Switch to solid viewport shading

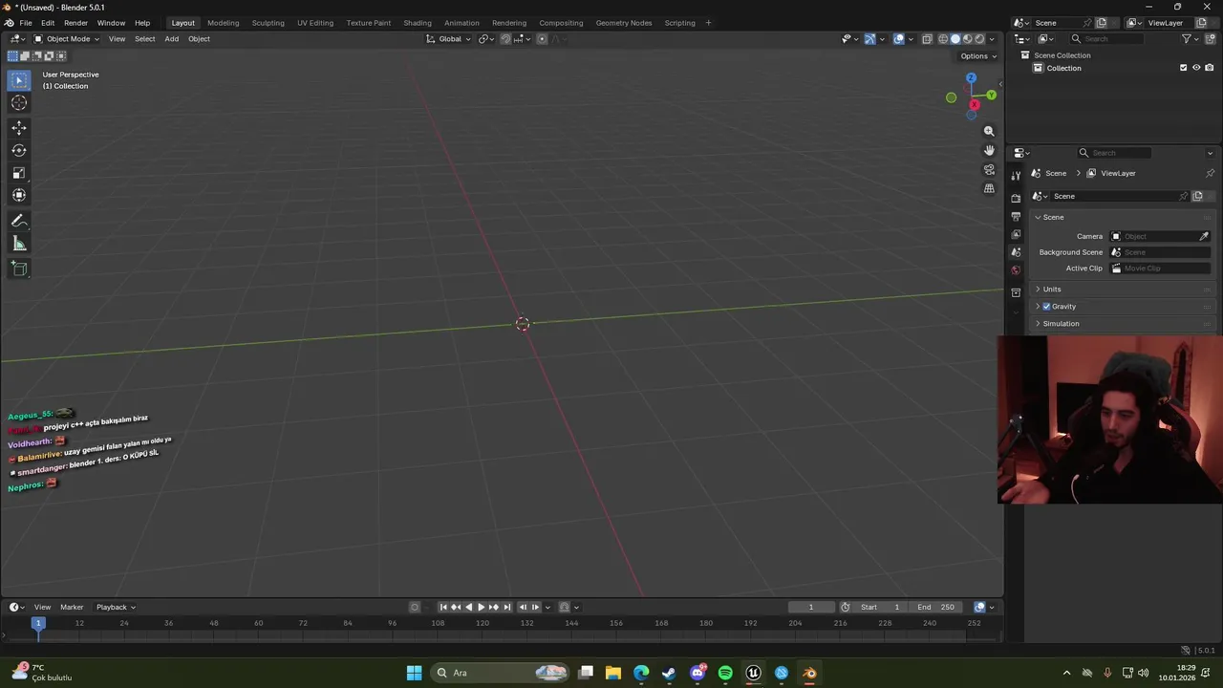pos(955,39)
